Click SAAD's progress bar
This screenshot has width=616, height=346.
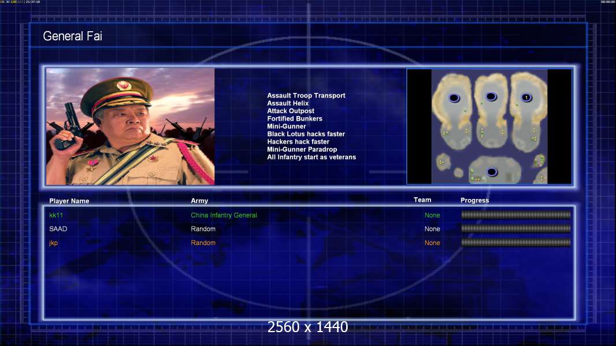tap(516, 228)
